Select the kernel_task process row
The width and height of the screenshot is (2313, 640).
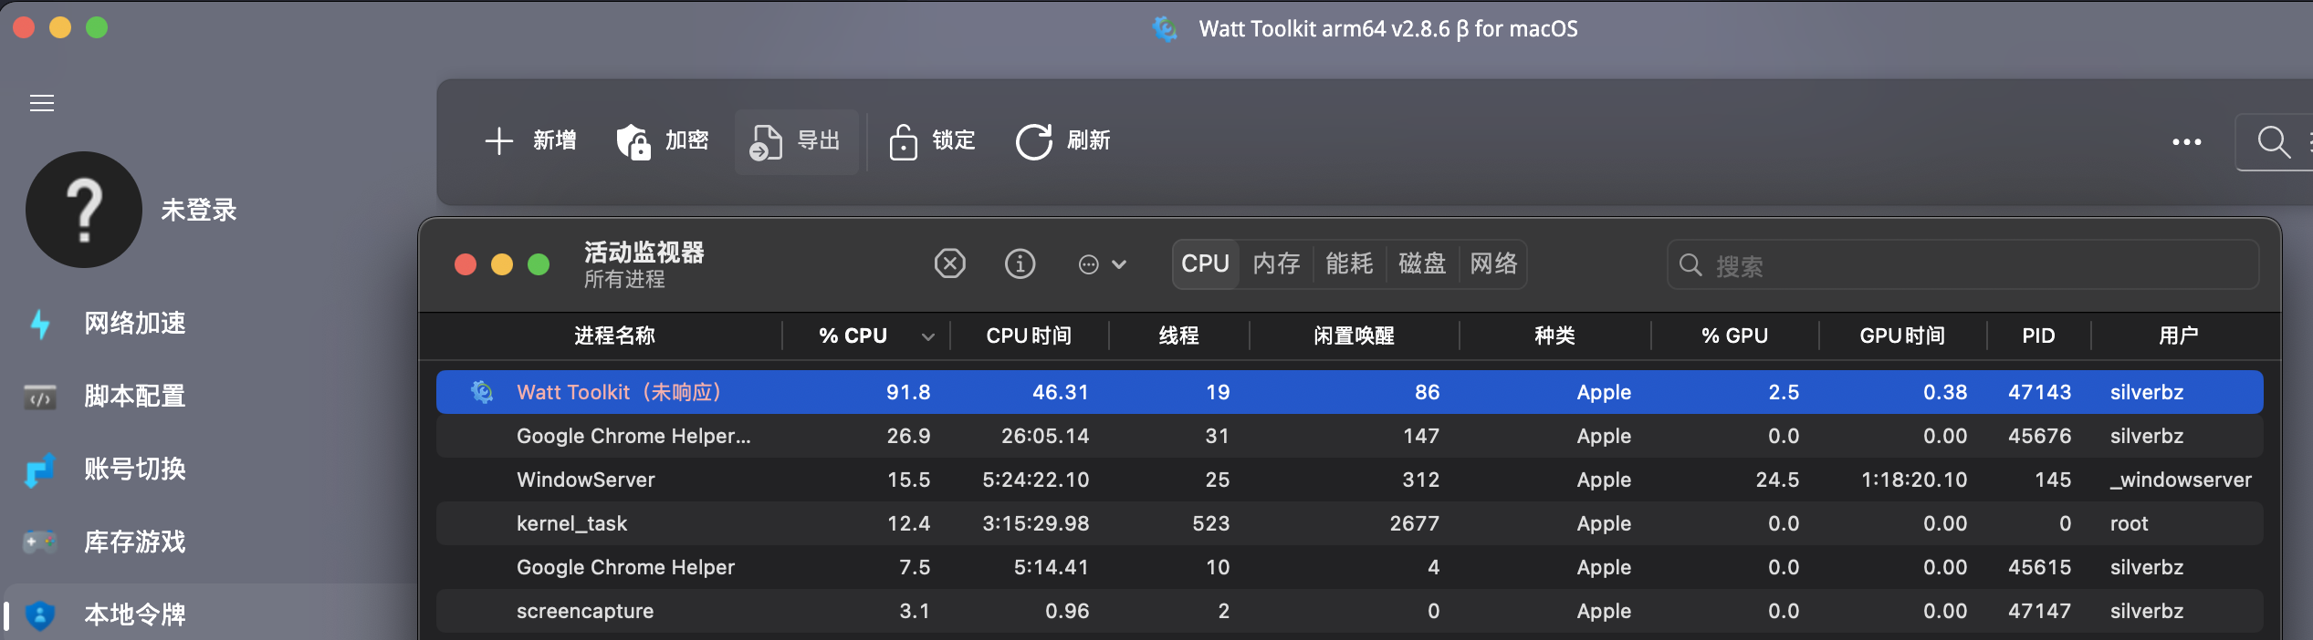(1350, 523)
